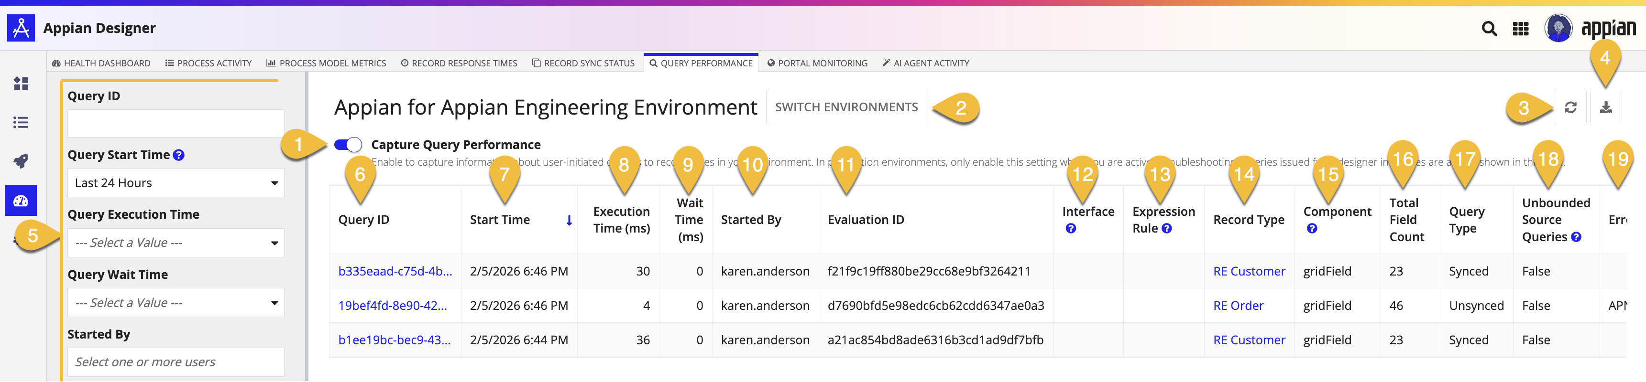
Task: Open the AI Agent Activity tab
Action: point(926,63)
